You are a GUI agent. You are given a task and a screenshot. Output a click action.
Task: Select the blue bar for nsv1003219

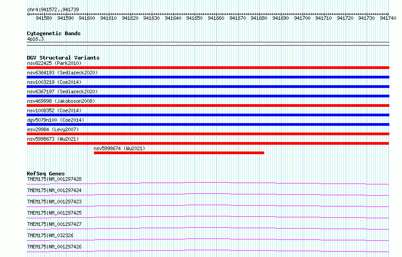pyautogui.click(x=208, y=87)
